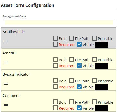This screenshot has height=112, width=118.
Task: Check File Path for AssetID
Action: pos(71,59)
